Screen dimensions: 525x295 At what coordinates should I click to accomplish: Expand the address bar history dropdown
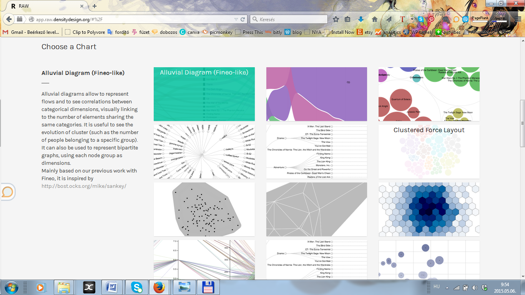(x=236, y=19)
